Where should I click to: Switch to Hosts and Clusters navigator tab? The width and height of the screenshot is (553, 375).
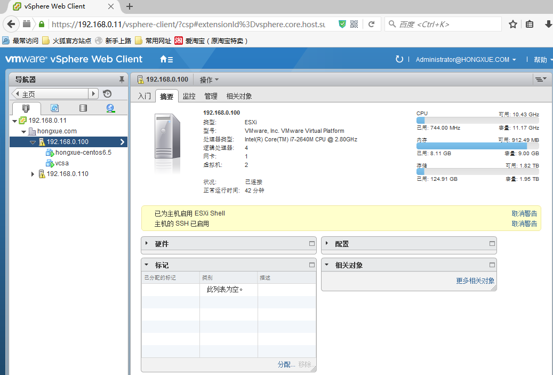click(x=26, y=108)
